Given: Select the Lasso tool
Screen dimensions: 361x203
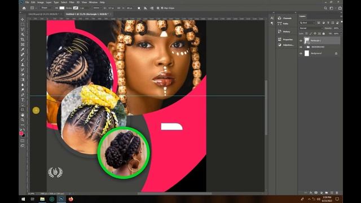Looking at the screenshot, I should pyautogui.click(x=23, y=29).
